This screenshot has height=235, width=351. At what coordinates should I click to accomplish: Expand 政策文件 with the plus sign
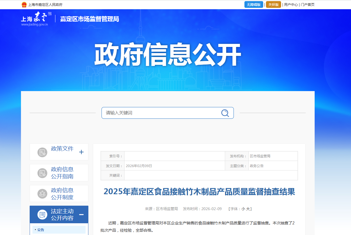[x=81, y=152]
